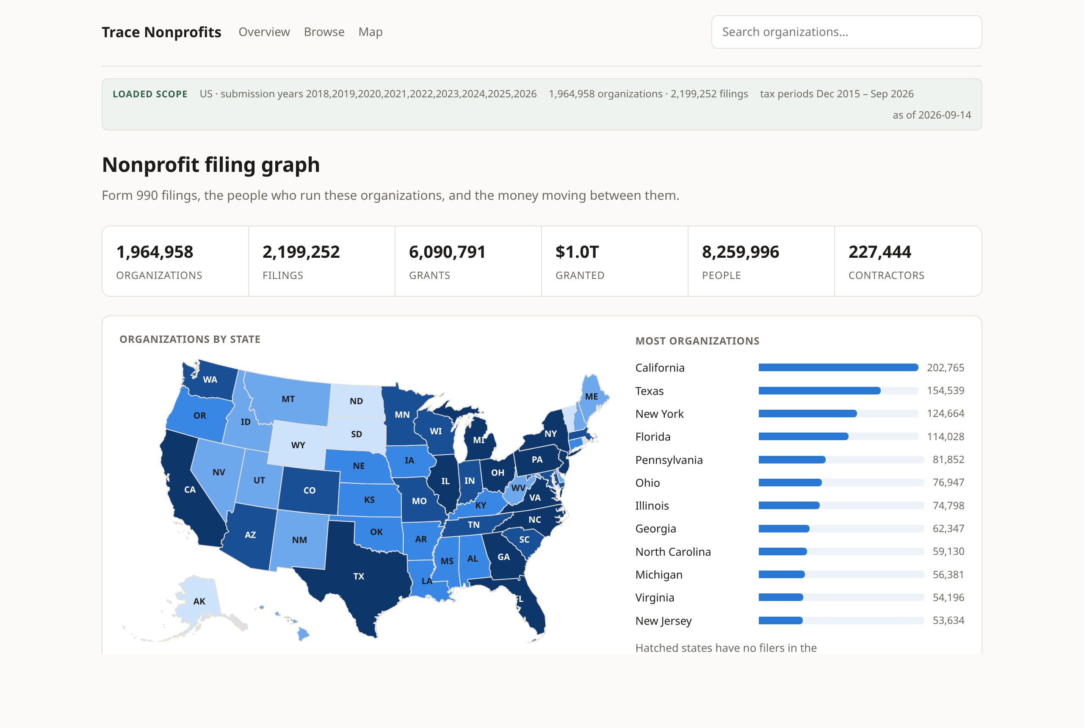
Task: Pick New Mexico (NM) on the map
Action: click(299, 540)
